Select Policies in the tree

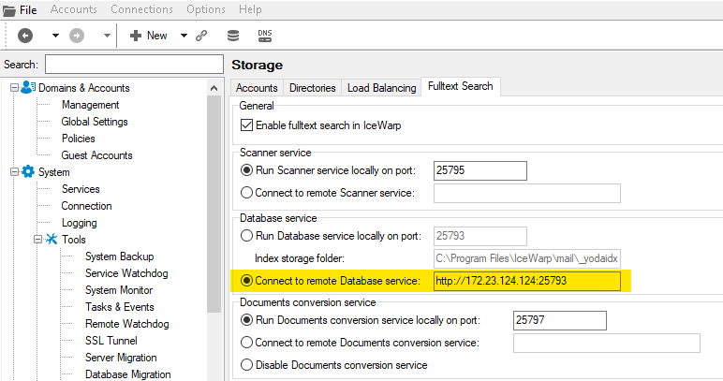[x=79, y=139]
